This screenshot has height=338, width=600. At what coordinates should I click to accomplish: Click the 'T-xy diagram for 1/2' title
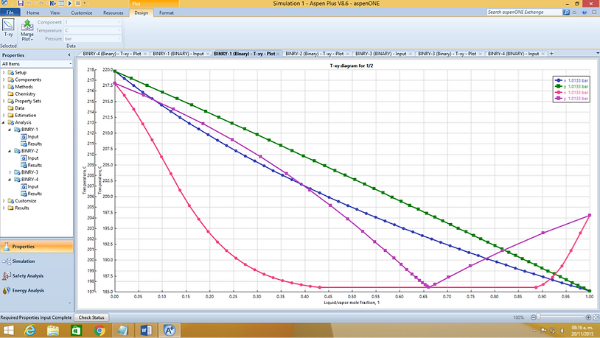tap(352, 66)
